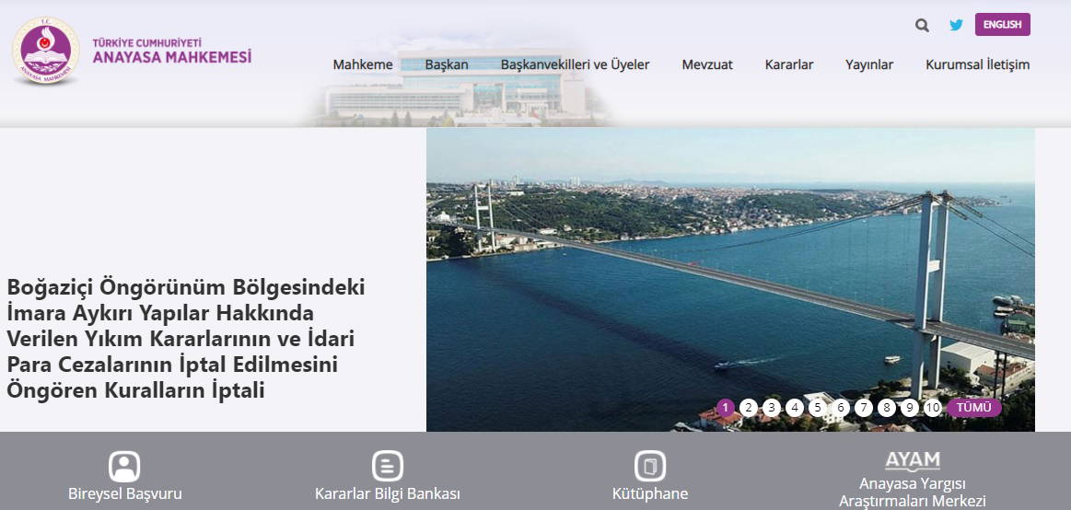Show all slides with TÜMÜ button
The height and width of the screenshot is (510, 1071).
point(973,407)
